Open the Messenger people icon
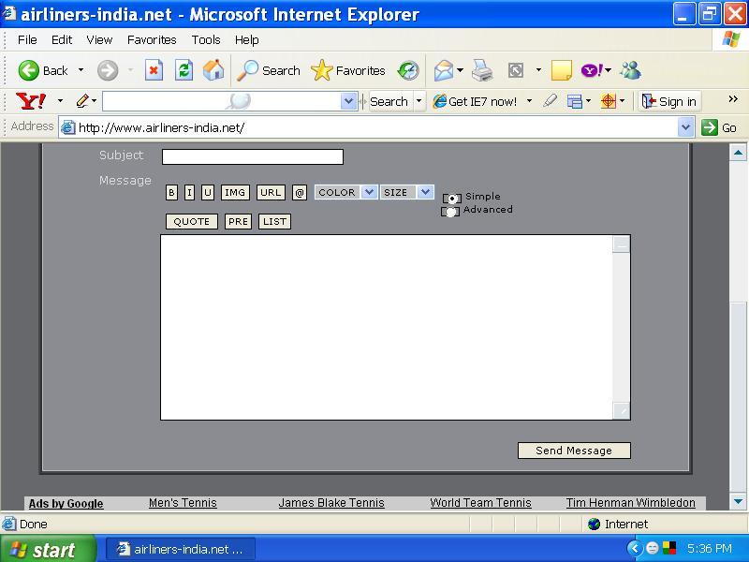Image resolution: width=749 pixels, height=562 pixels. pos(630,71)
